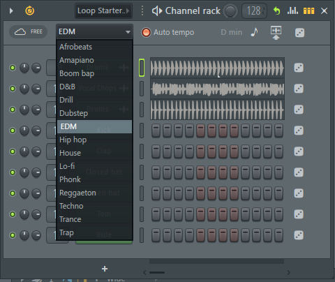Viewport: 335px width, 282px height.
Task: Click dice icon on third waveform row
Action: point(299,110)
